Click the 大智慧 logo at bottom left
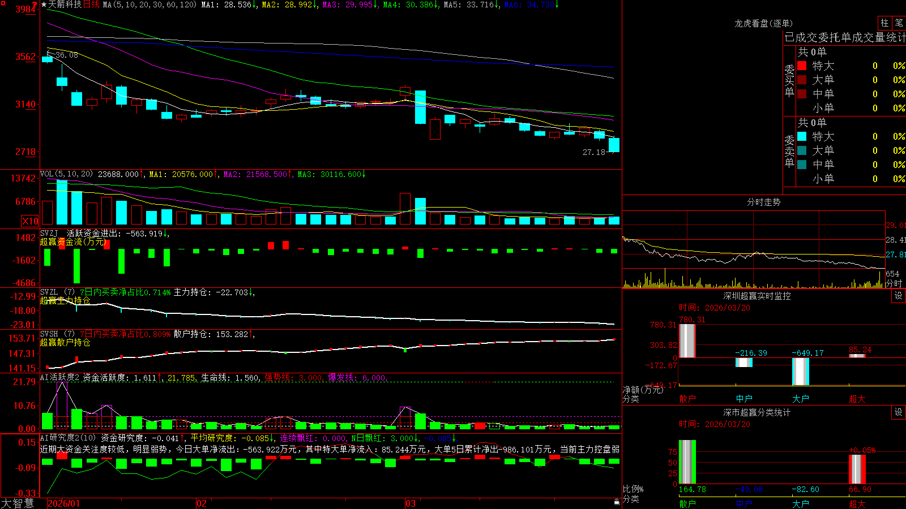The image size is (906, 509). coord(18,503)
